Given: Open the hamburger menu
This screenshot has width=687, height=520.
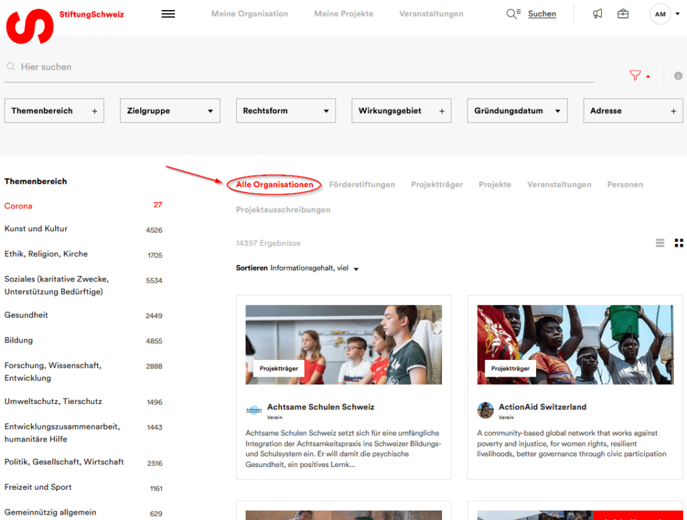Looking at the screenshot, I should (x=168, y=14).
